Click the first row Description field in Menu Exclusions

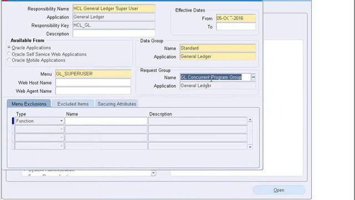(197, 121)
